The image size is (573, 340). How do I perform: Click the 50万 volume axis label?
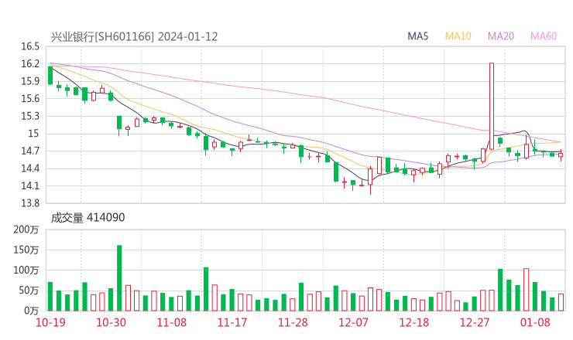coord(29,291)
